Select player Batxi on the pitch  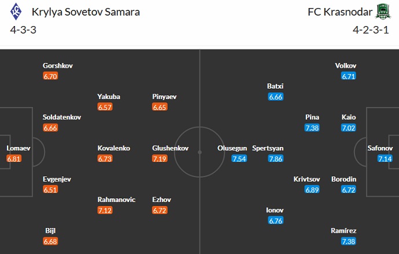tap(275, 86)
